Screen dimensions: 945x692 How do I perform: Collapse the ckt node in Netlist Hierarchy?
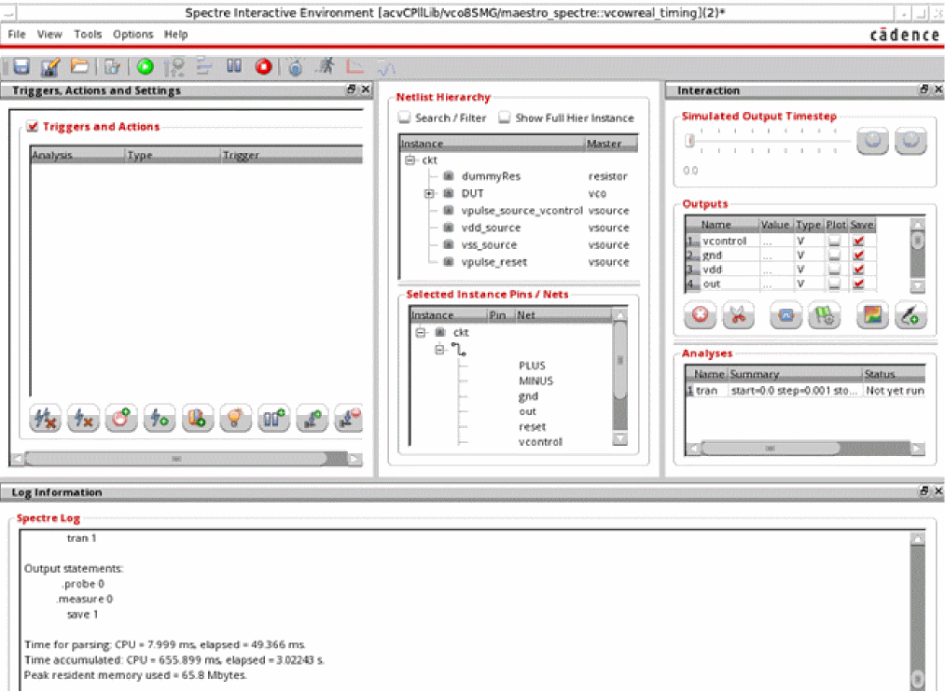410,160
